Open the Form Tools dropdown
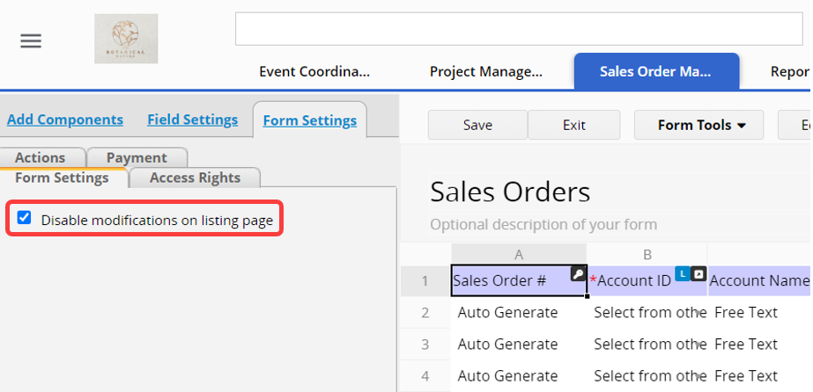Screen dimensions: 813x392 [x=701, y=125]
